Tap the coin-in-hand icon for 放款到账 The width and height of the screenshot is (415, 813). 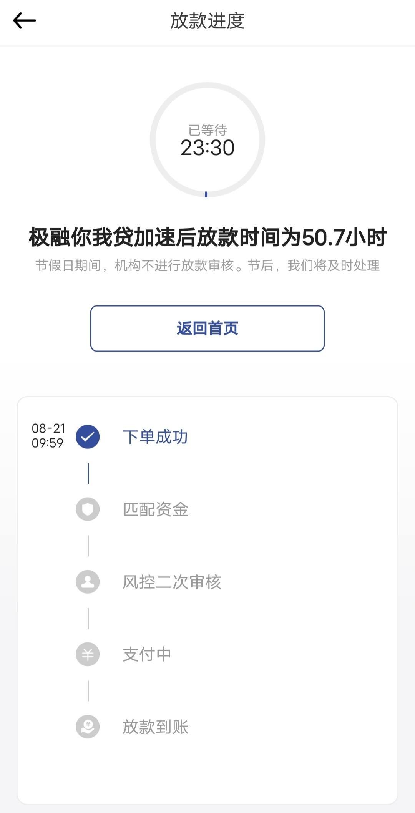88,727
